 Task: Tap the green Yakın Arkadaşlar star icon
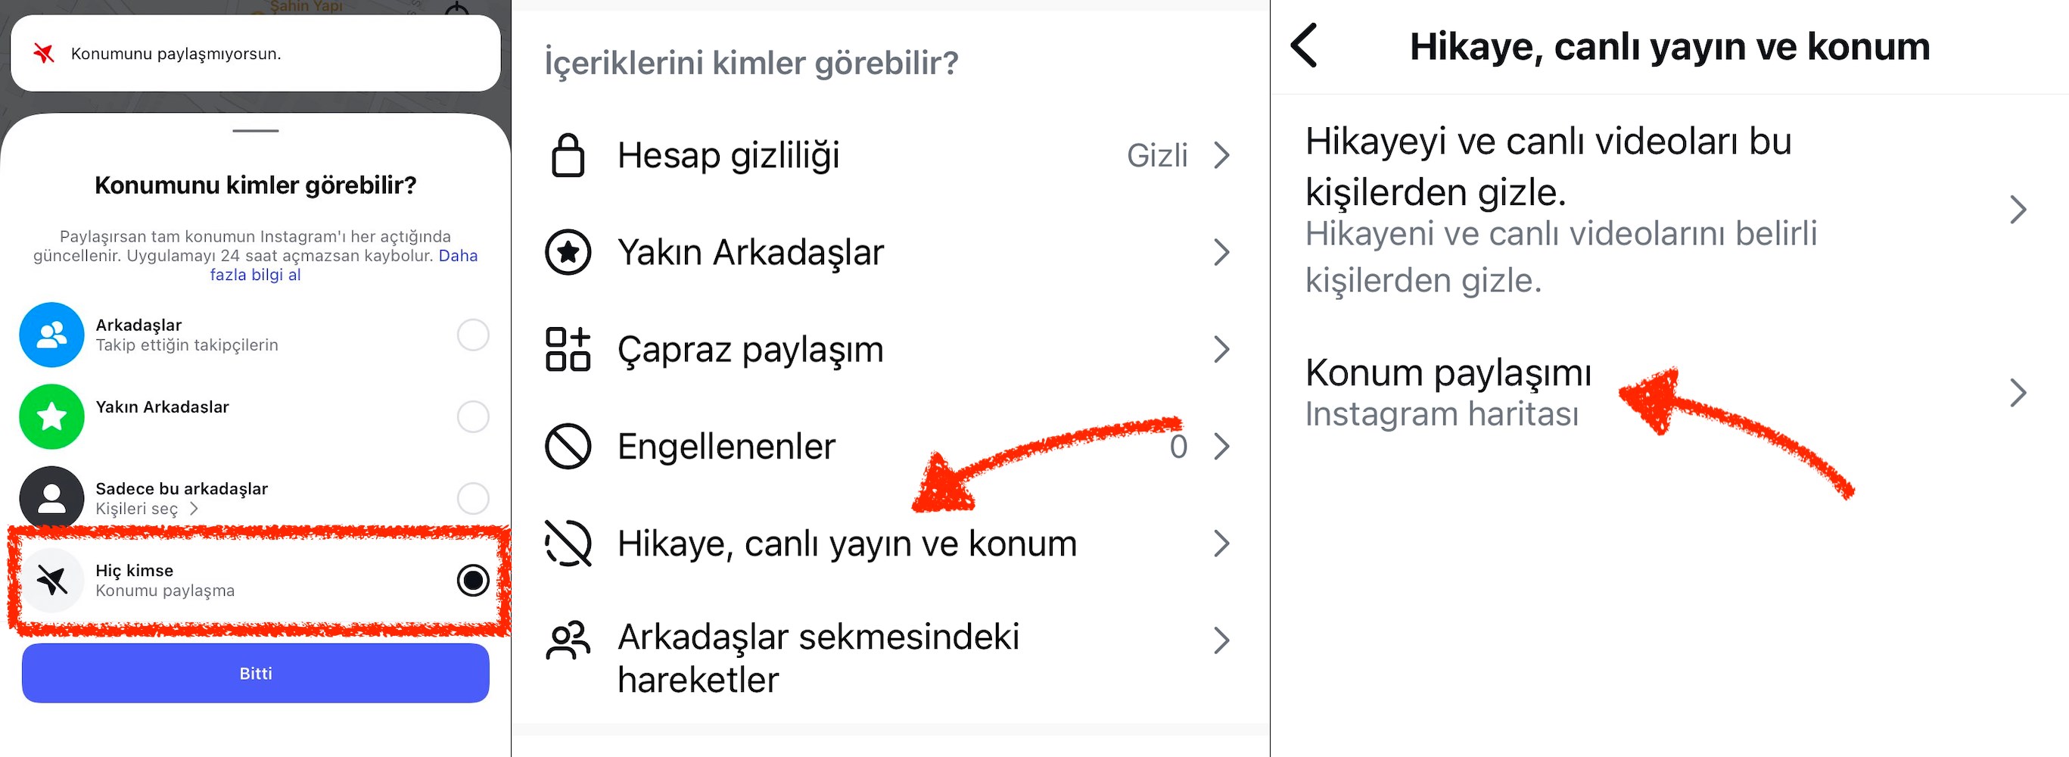(51, 416)
